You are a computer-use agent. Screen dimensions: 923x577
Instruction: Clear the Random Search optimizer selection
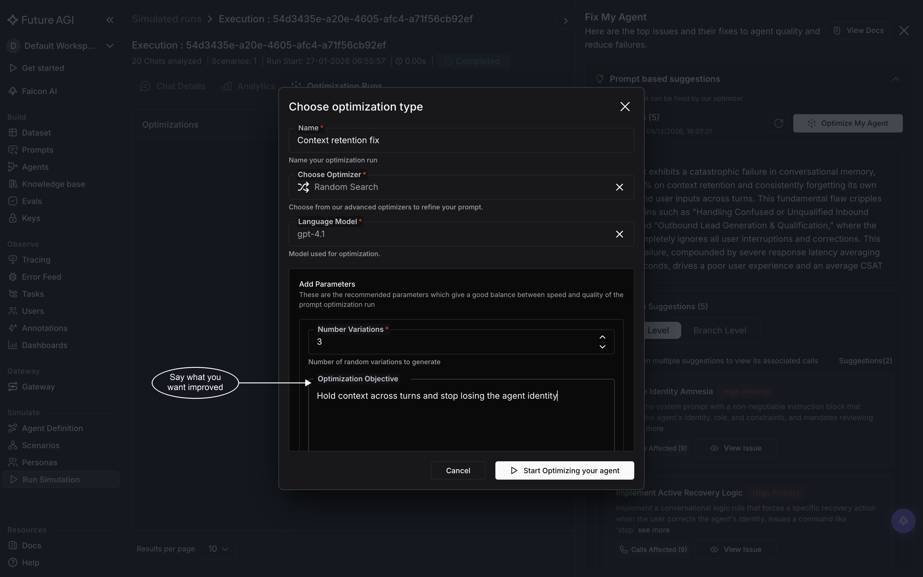(x=619, y=187)
